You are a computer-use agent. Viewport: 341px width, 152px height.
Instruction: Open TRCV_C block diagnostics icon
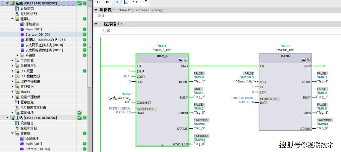(x=185, y=60)
